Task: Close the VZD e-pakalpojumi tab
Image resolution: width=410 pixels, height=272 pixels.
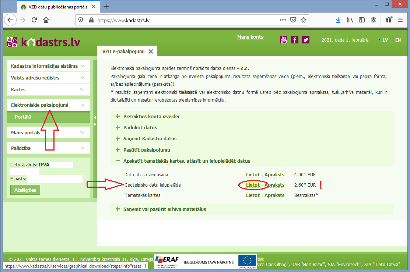Action: tap(150, 52)
